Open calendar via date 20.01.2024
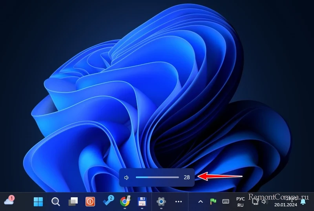 286,205
